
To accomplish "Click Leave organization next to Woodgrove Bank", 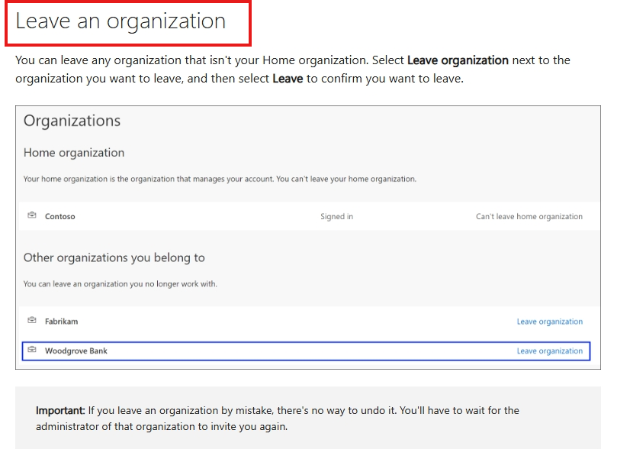I will coord(550,351).
